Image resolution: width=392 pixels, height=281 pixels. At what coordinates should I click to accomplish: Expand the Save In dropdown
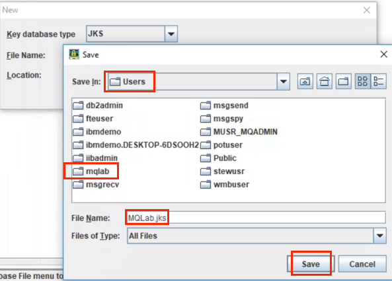283,82
